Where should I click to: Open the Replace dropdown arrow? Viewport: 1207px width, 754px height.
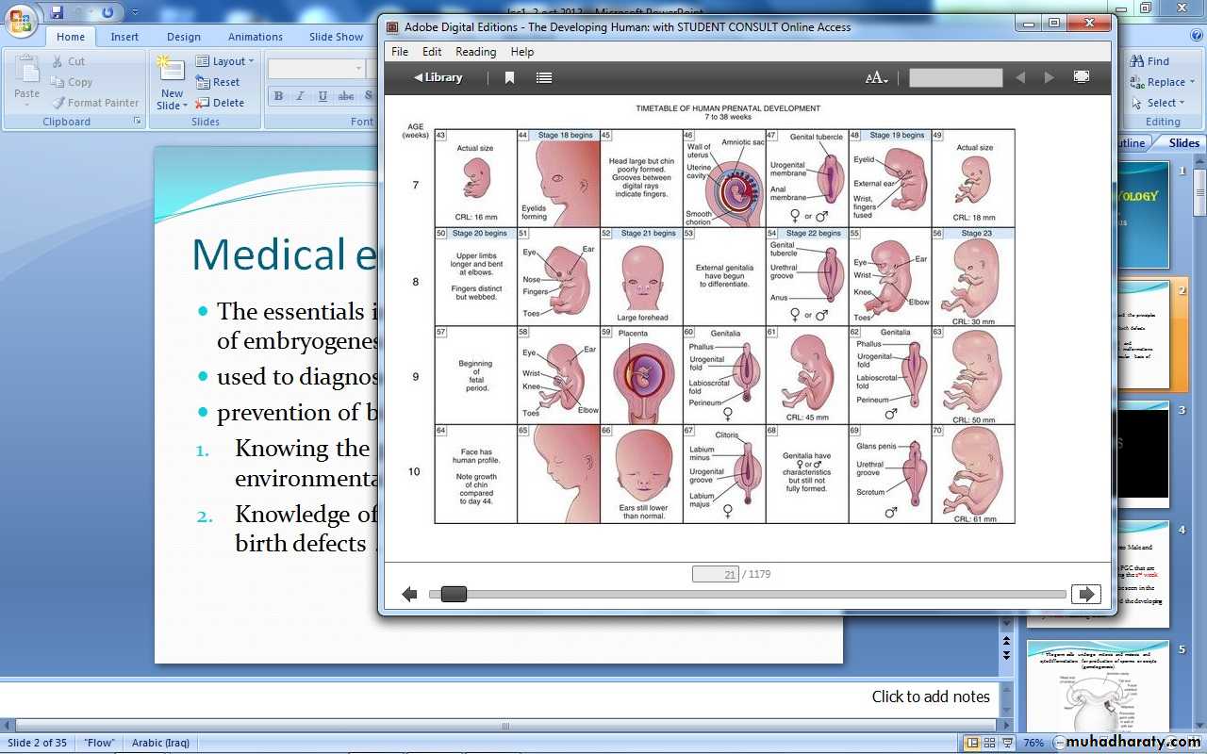point(1192,82)
